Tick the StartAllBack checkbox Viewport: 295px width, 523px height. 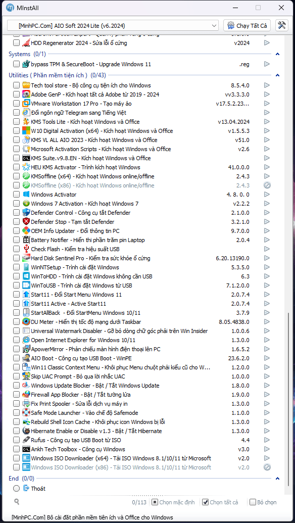[x=16, y=312]
